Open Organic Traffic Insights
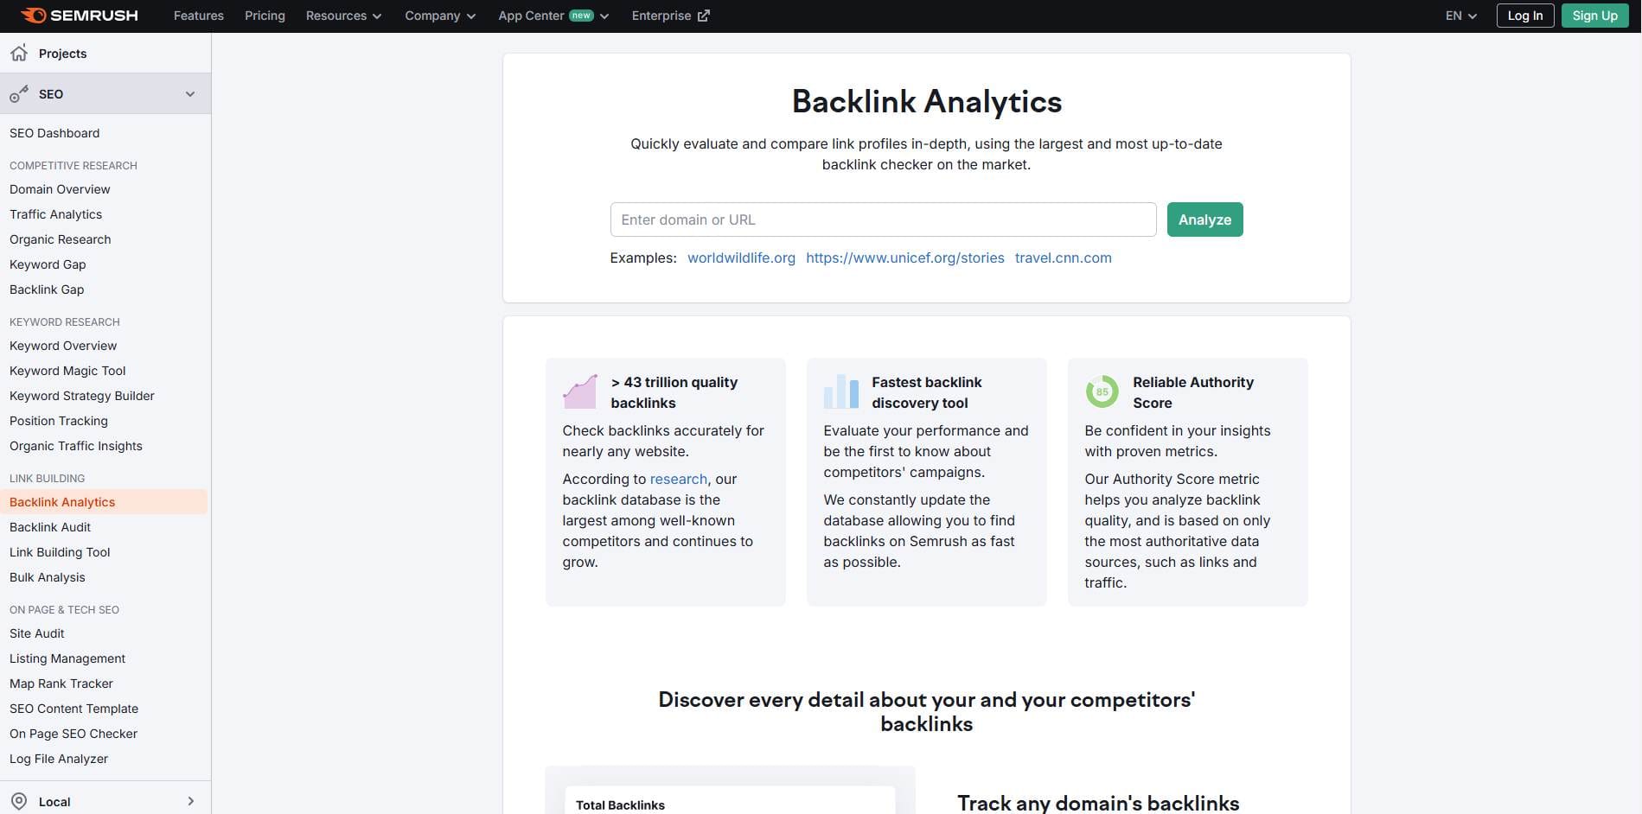The height and width of the screenshot is (814, 1642). pos(76,446)
